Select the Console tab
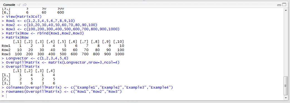290x103 pixels. coord(9,5)
